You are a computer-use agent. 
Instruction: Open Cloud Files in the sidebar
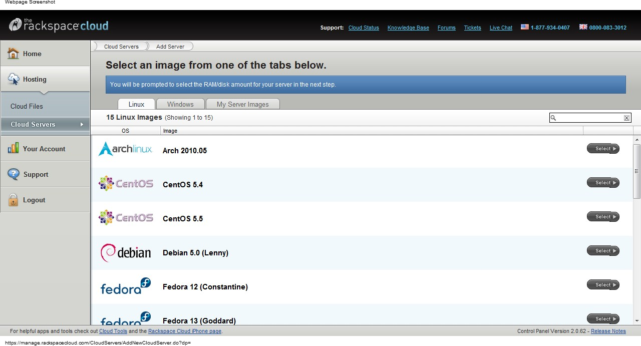pyautogui.click(x=27, y=106)
